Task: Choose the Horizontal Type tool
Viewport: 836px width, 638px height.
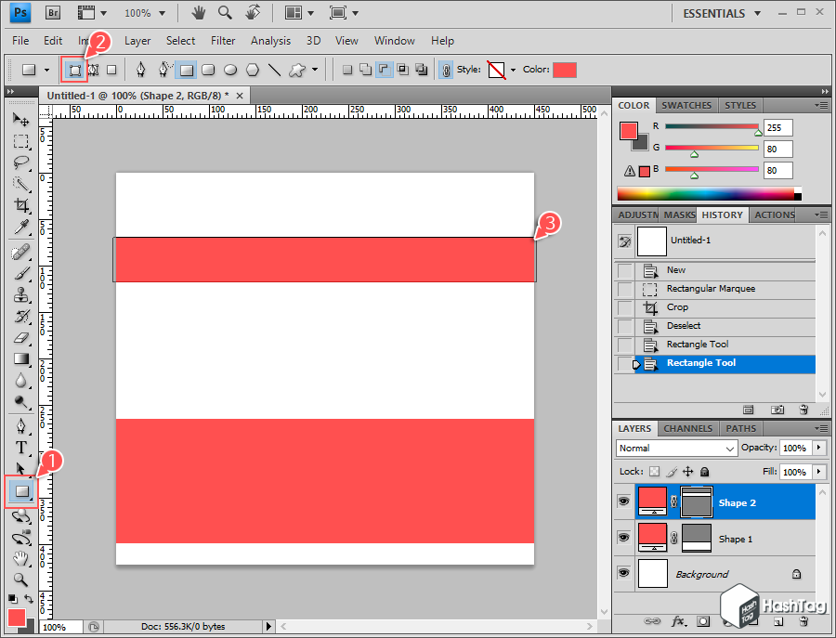Action: (20, 448)
